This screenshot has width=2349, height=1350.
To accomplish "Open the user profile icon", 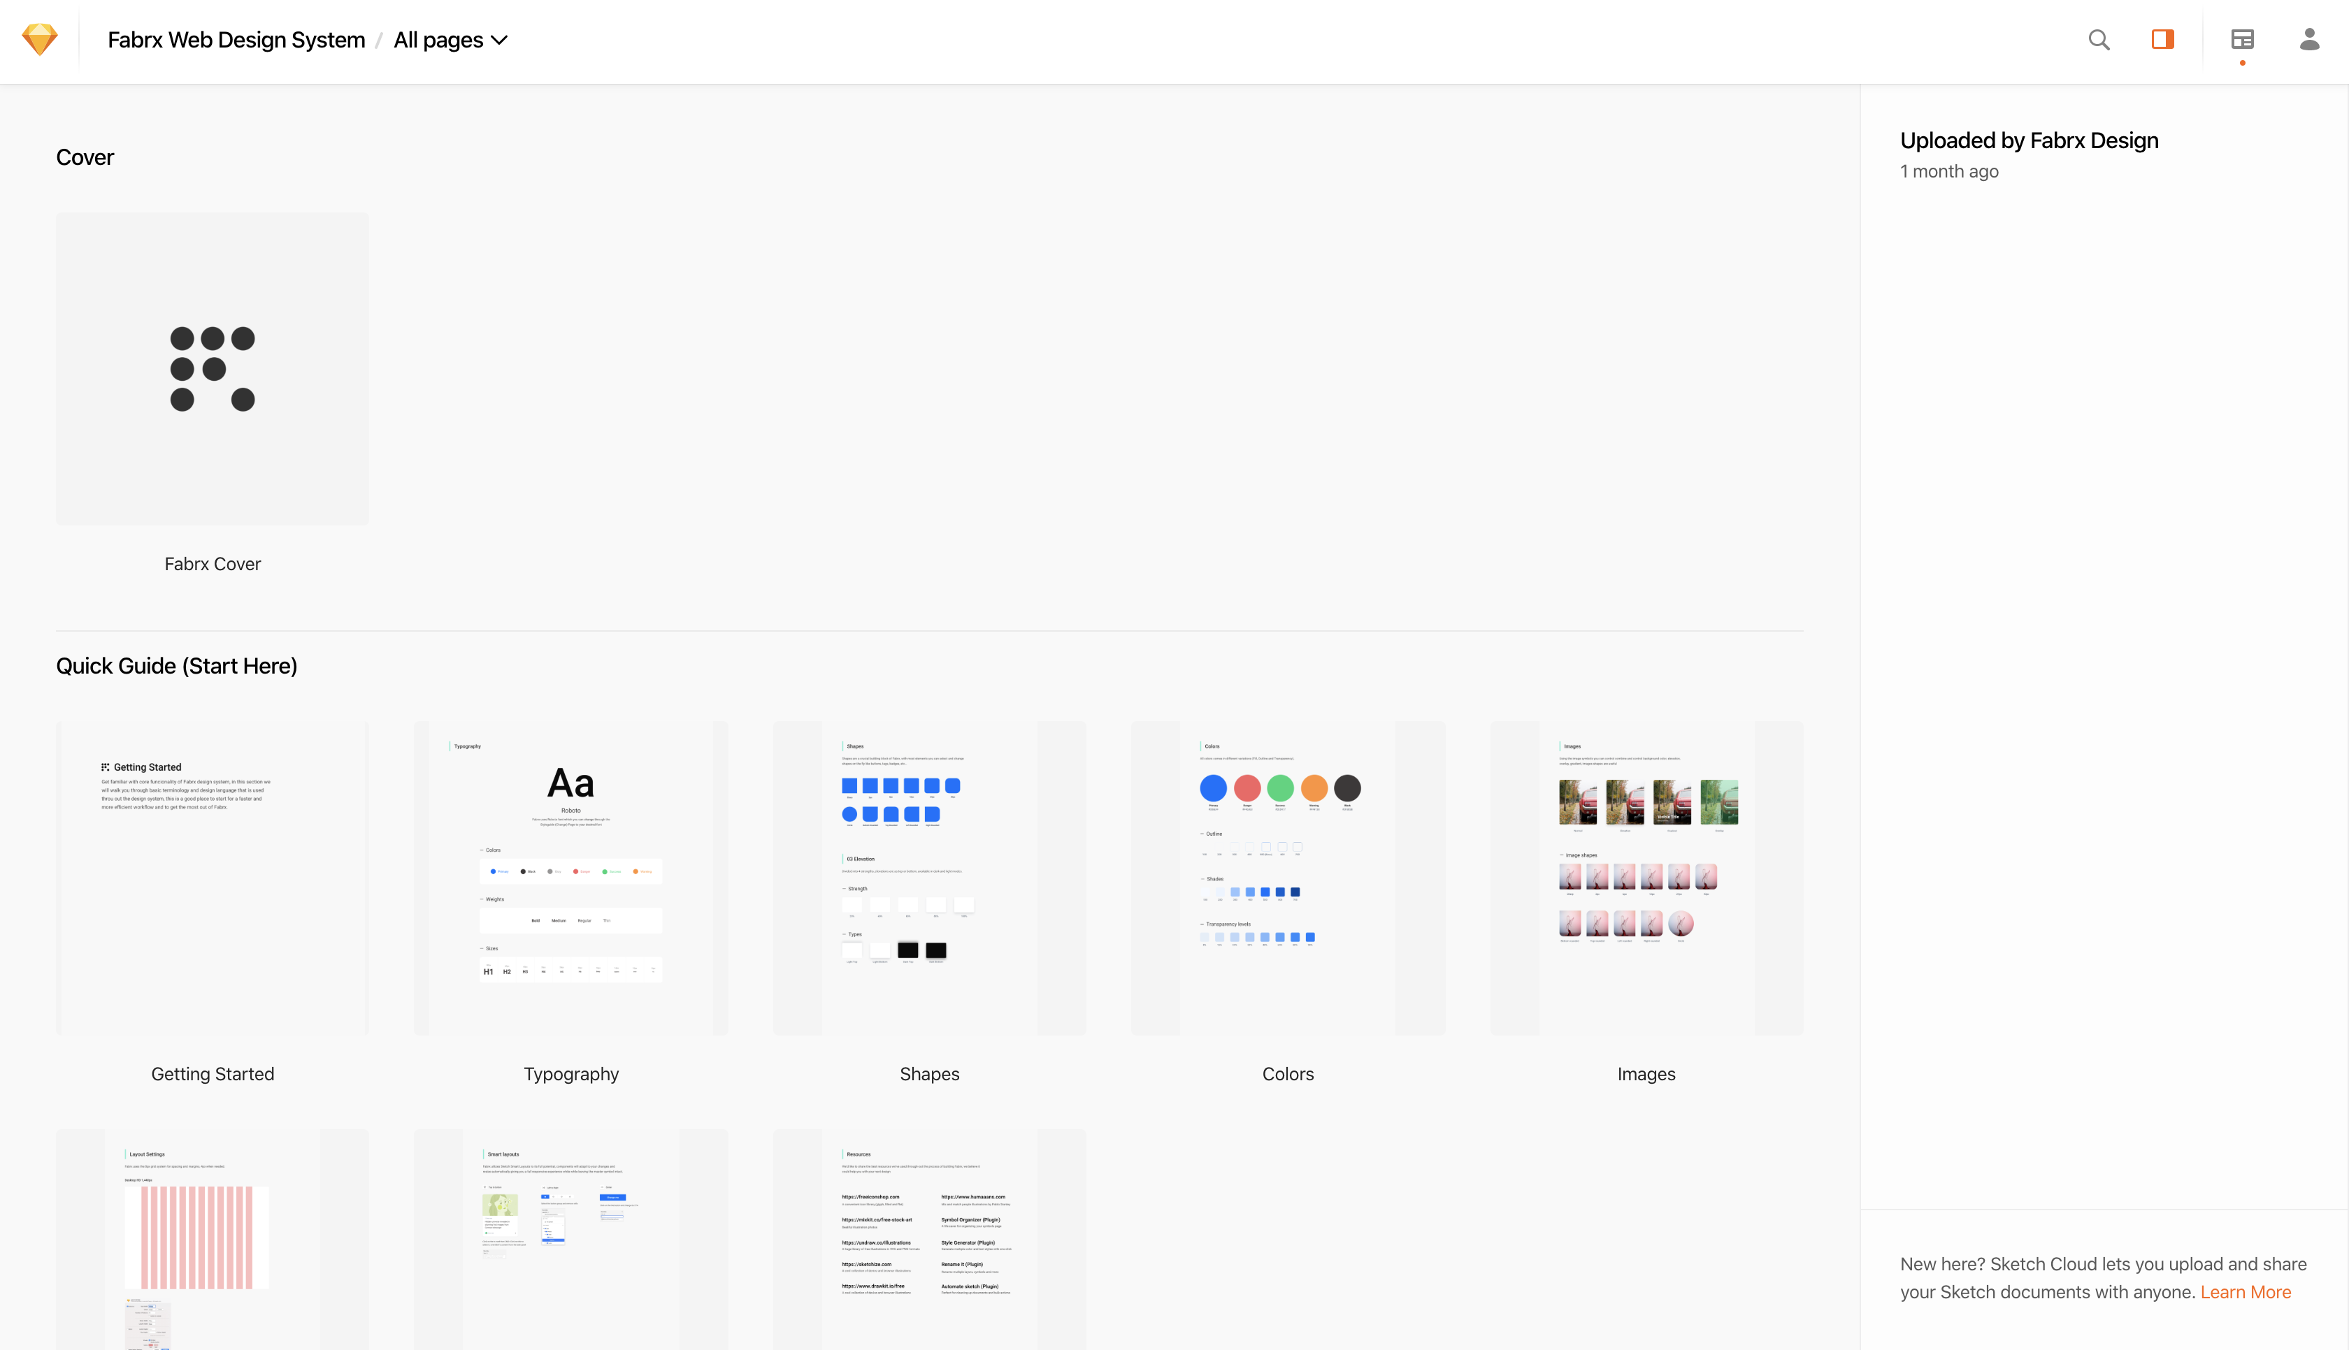I will pyautogui.click(x=2309, y=40).
